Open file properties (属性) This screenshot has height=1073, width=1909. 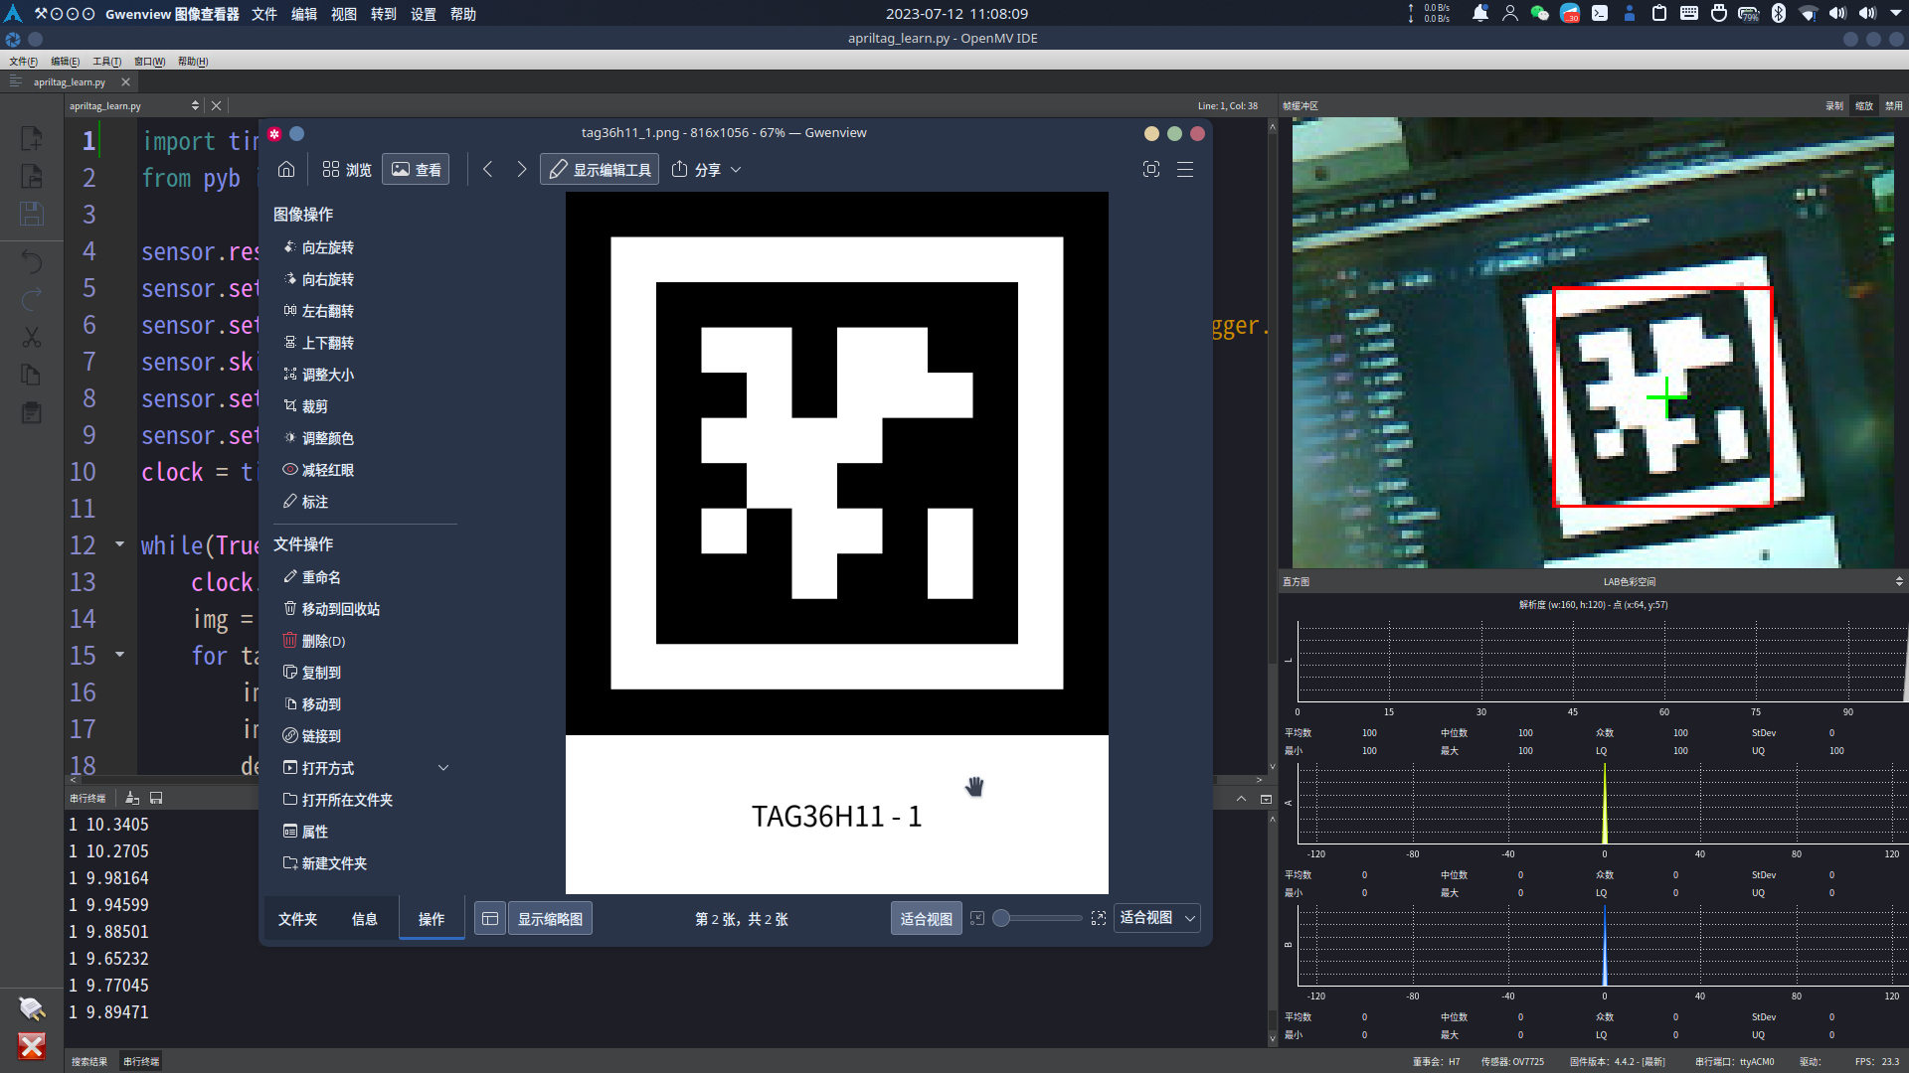305,832
